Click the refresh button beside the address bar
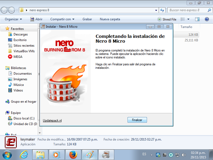 pos(162,10)
